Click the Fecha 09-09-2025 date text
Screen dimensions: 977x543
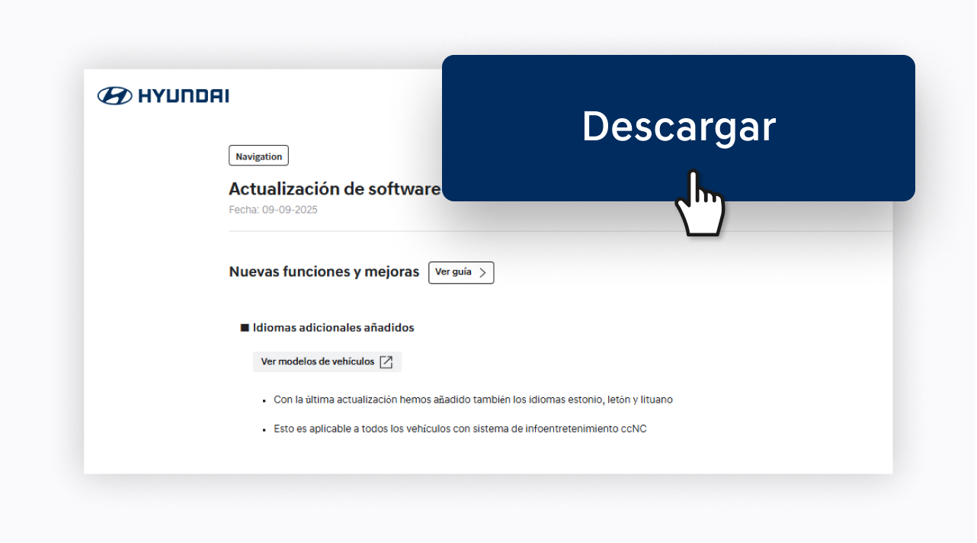(x=273, y=210)
